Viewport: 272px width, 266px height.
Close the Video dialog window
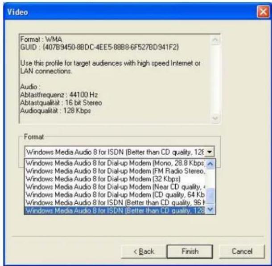(x=264, y=12)
